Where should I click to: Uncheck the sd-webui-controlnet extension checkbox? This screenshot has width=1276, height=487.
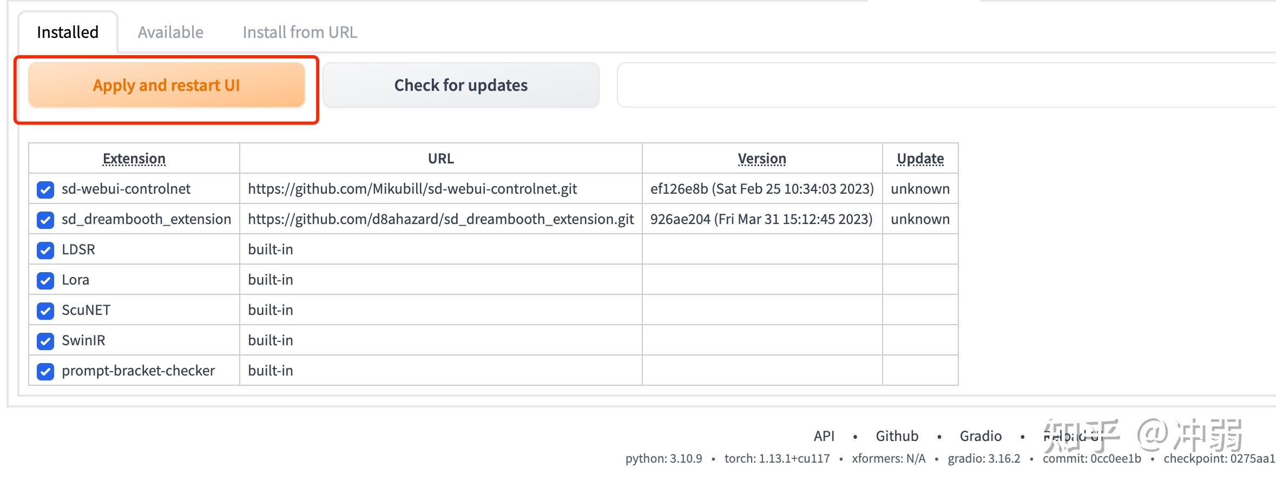pos(45,189)
